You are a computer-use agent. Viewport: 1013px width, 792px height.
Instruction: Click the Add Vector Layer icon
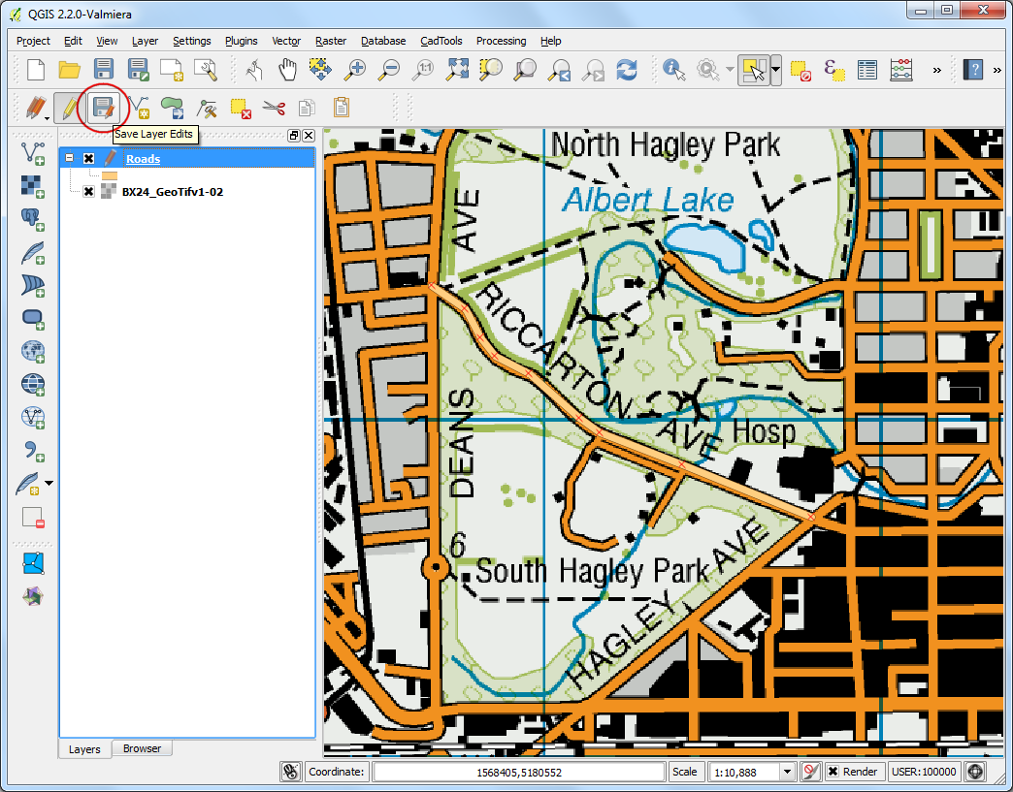click(33, 152)
